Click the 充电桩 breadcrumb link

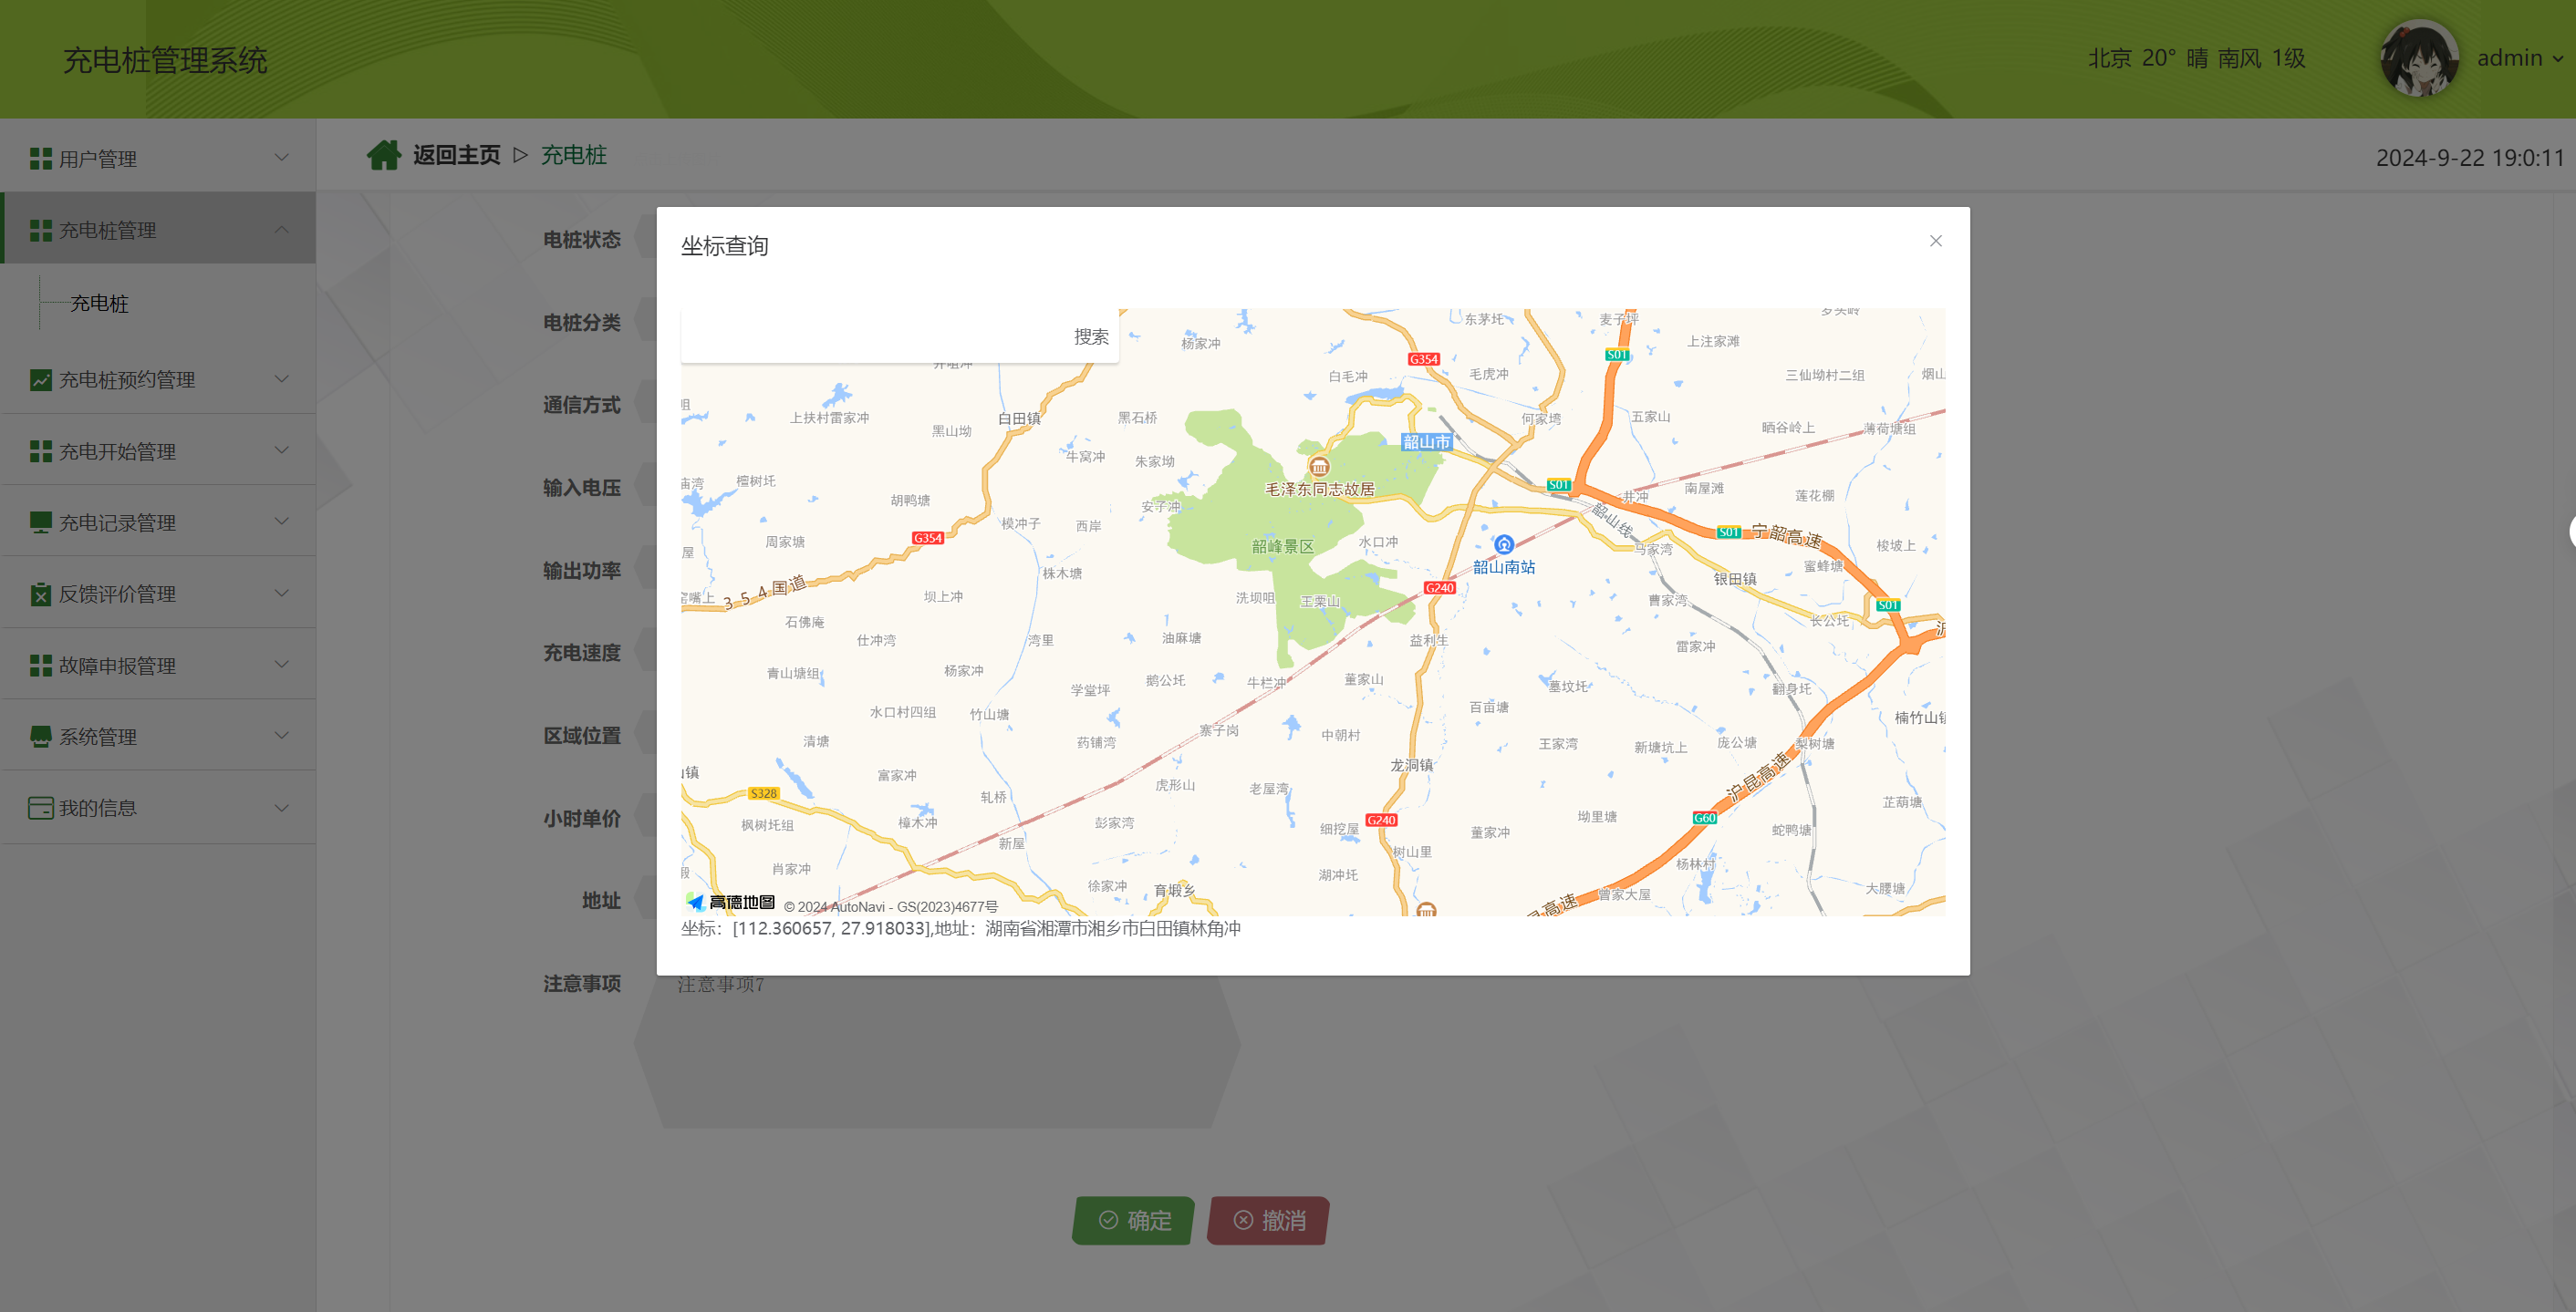pyautogui.click(x=574, y=155)
